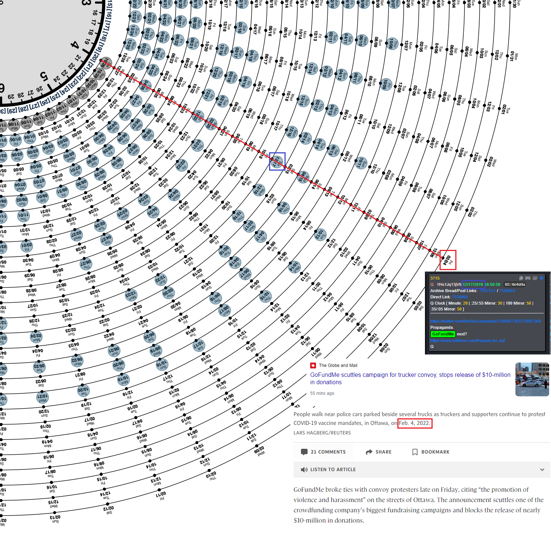Click the Share button
The width and height of the screenshot is (551, 553).
pos(379,452)
